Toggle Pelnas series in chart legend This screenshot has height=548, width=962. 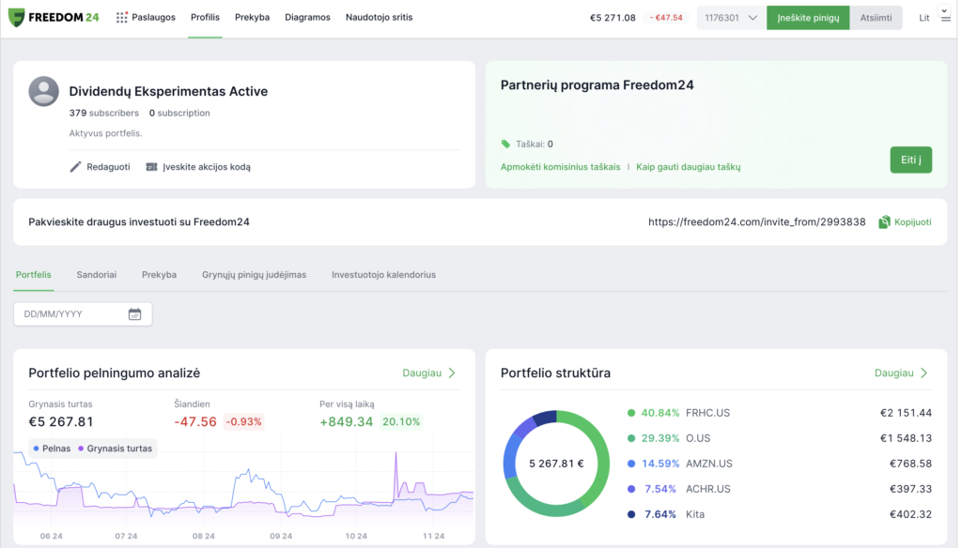pyautogui.click(x=52, y=449)
